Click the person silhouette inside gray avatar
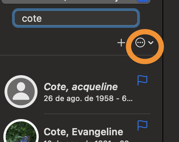179x142 pixels. click(x=21, y=91)
